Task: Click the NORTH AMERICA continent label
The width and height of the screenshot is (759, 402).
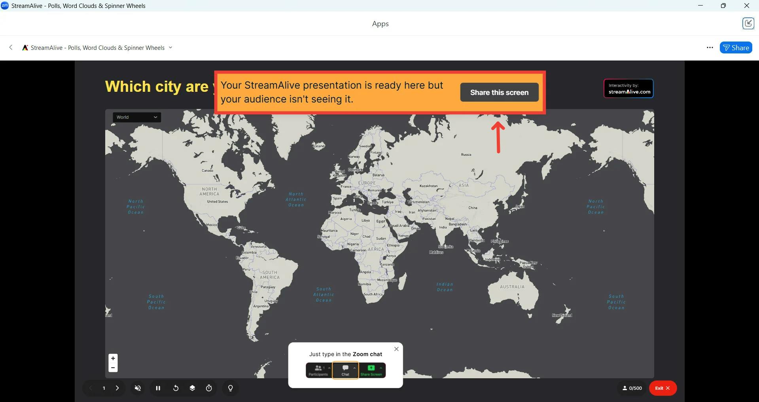Action: 209,192
